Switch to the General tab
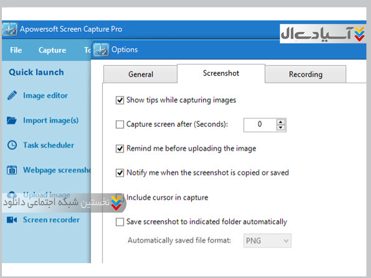Screen dimensions: 371x278 tap(141, 74)
